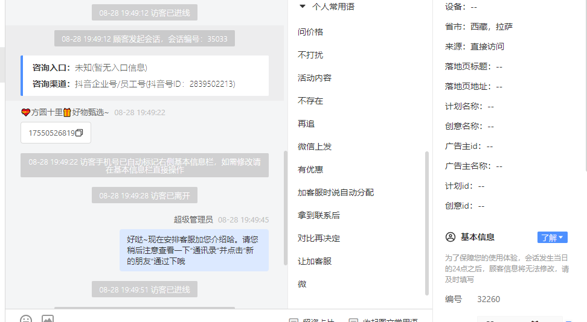The image size is (587, 322).
Task: Click the 广告主名称 field
Action: [x=473, y=166]
